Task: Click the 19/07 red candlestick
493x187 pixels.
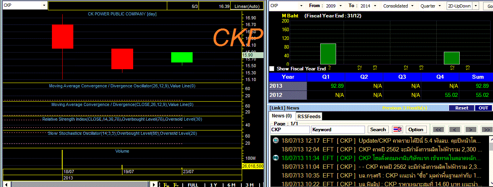Action: click(122, 59)
